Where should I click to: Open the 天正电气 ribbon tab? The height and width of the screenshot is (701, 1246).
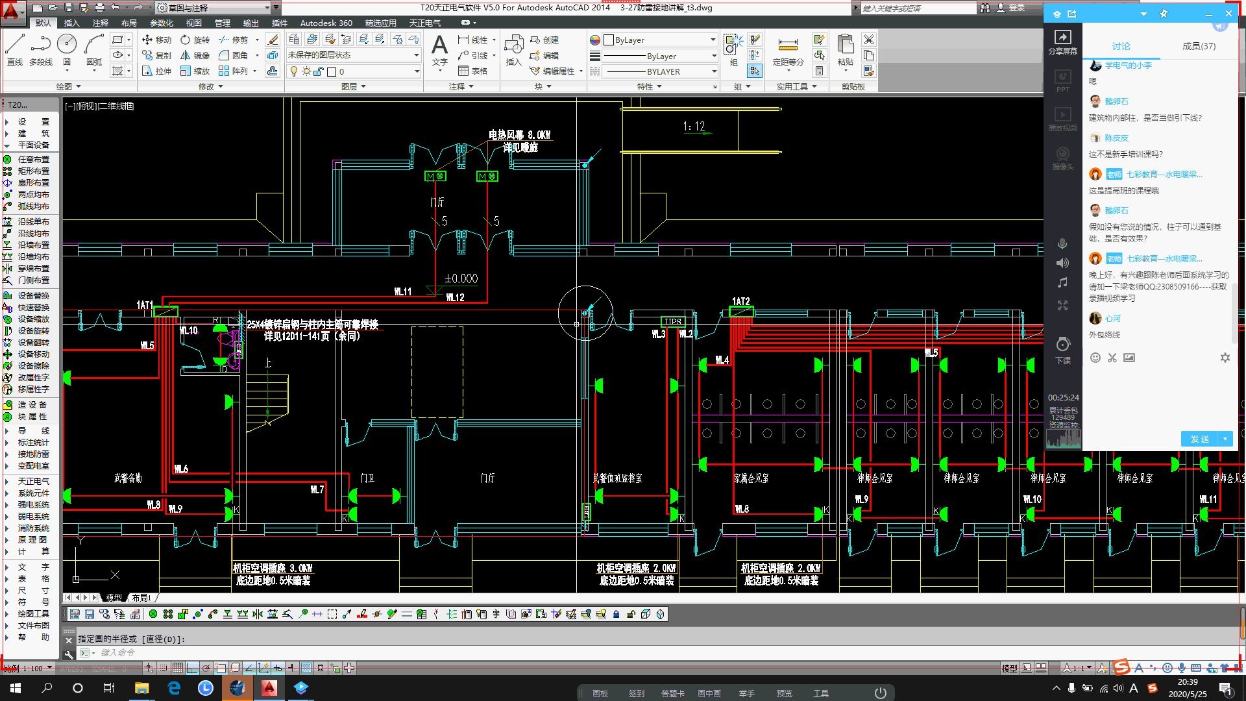425,23
